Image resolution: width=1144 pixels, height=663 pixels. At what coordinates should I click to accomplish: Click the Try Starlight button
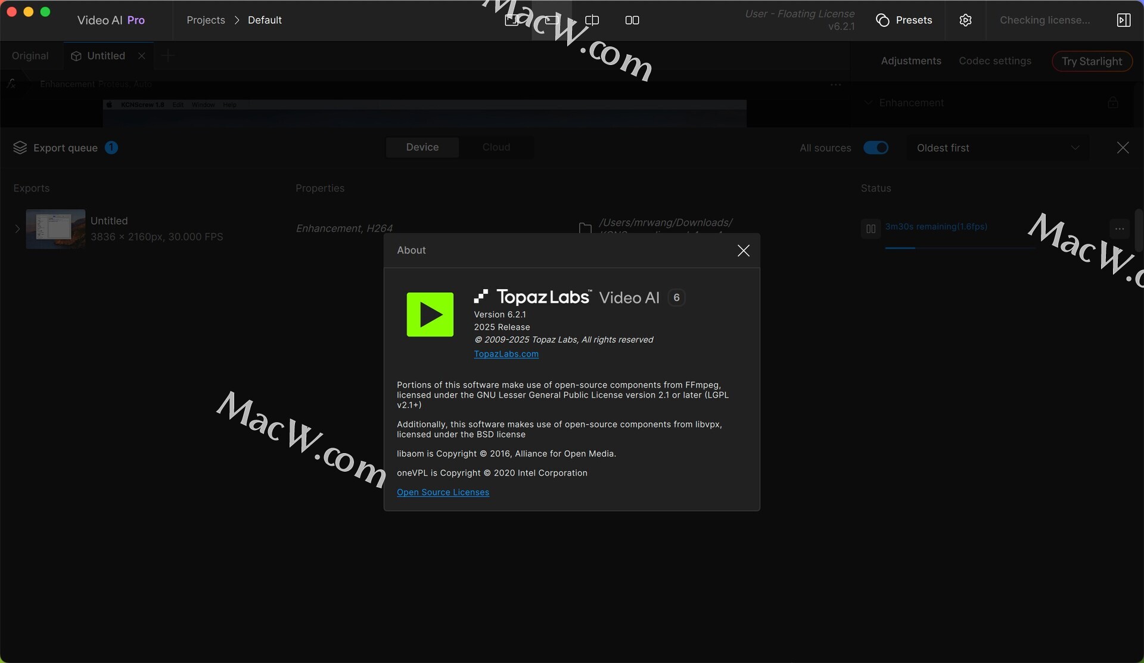point(1092,61)
